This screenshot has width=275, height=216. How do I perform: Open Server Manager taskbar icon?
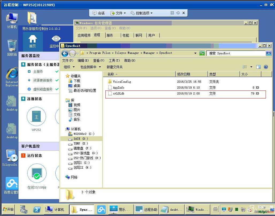coord(24,210)
